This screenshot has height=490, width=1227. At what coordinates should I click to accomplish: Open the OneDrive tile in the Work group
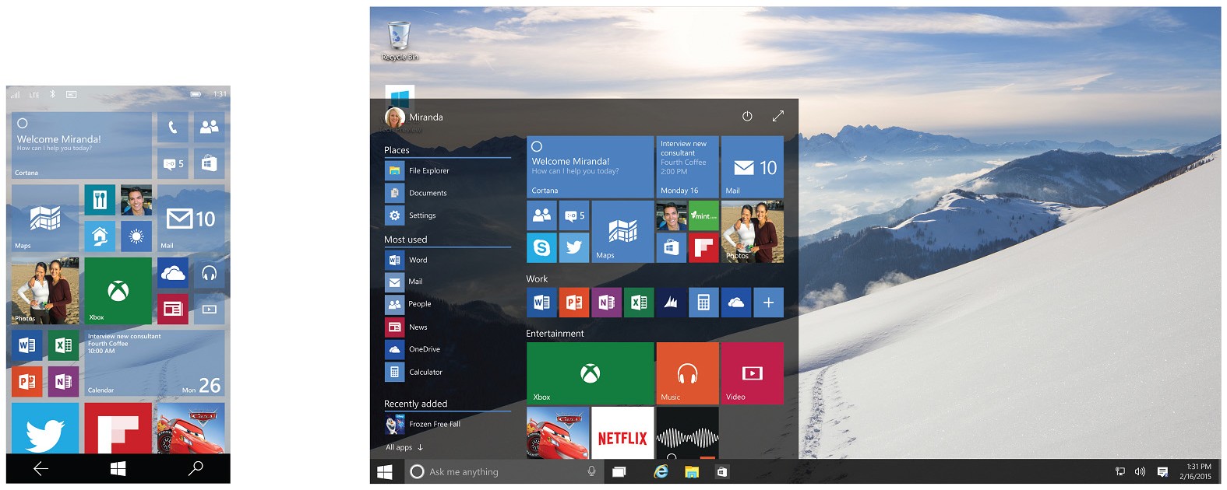pyautogui.click(x=736, y=303)
